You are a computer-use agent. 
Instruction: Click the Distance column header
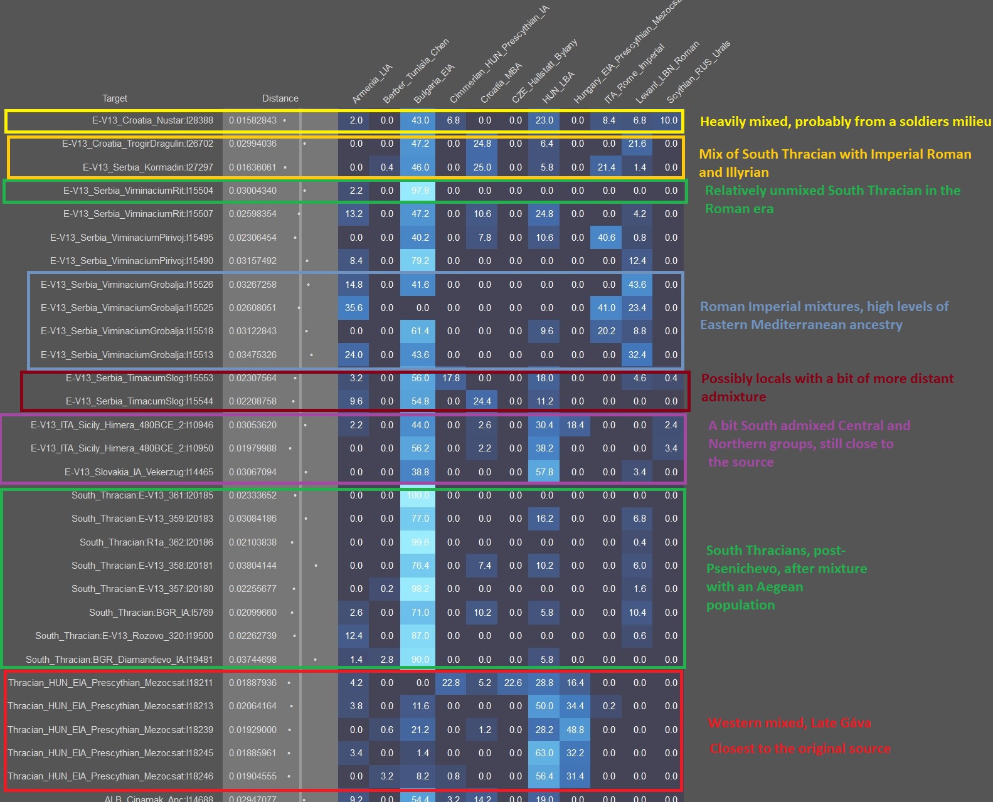click(x=280, y=98)
